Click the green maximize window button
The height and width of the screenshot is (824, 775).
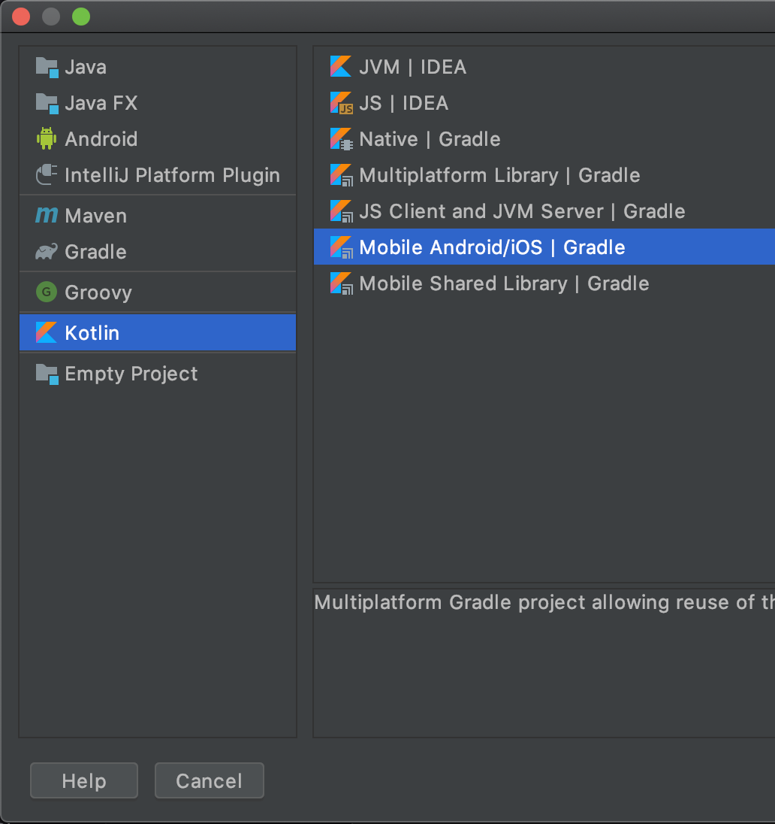(x=81, y=16)
